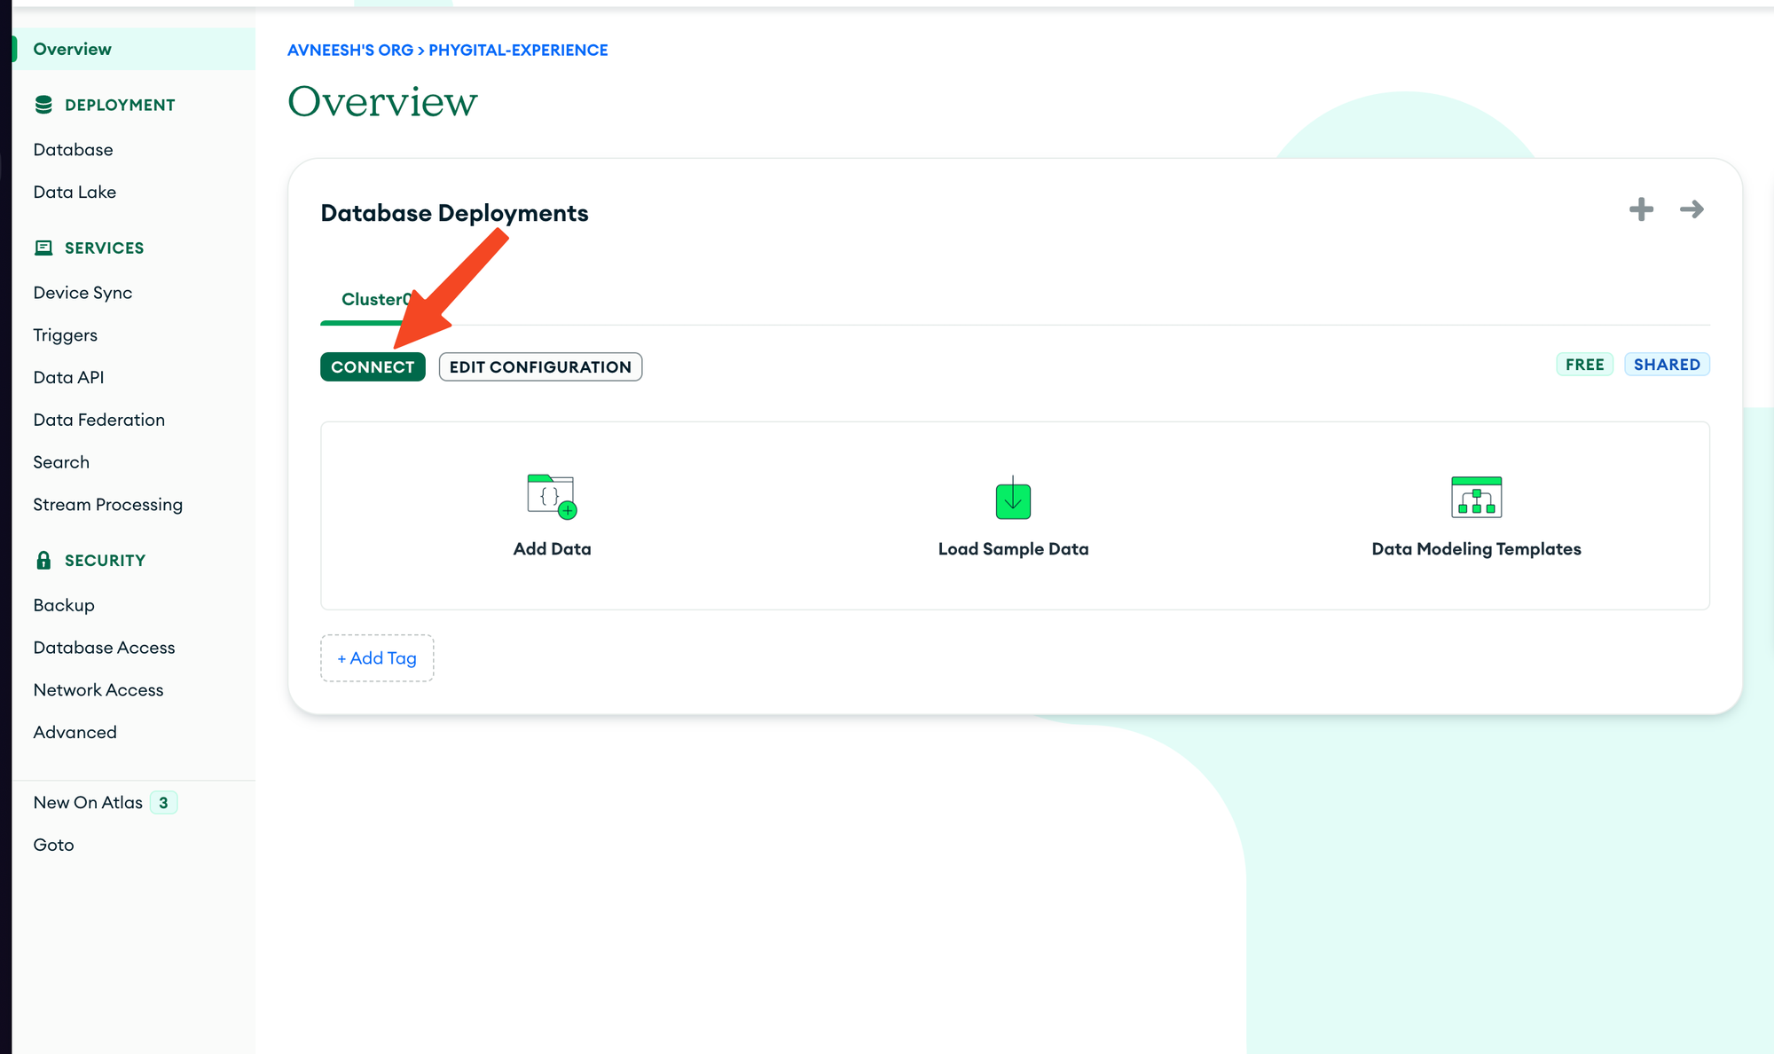The height and width of the screenshot is (1054, 1774).
Task: Click the right arrow icon in Database Deployments
Action: (1692, 209)
